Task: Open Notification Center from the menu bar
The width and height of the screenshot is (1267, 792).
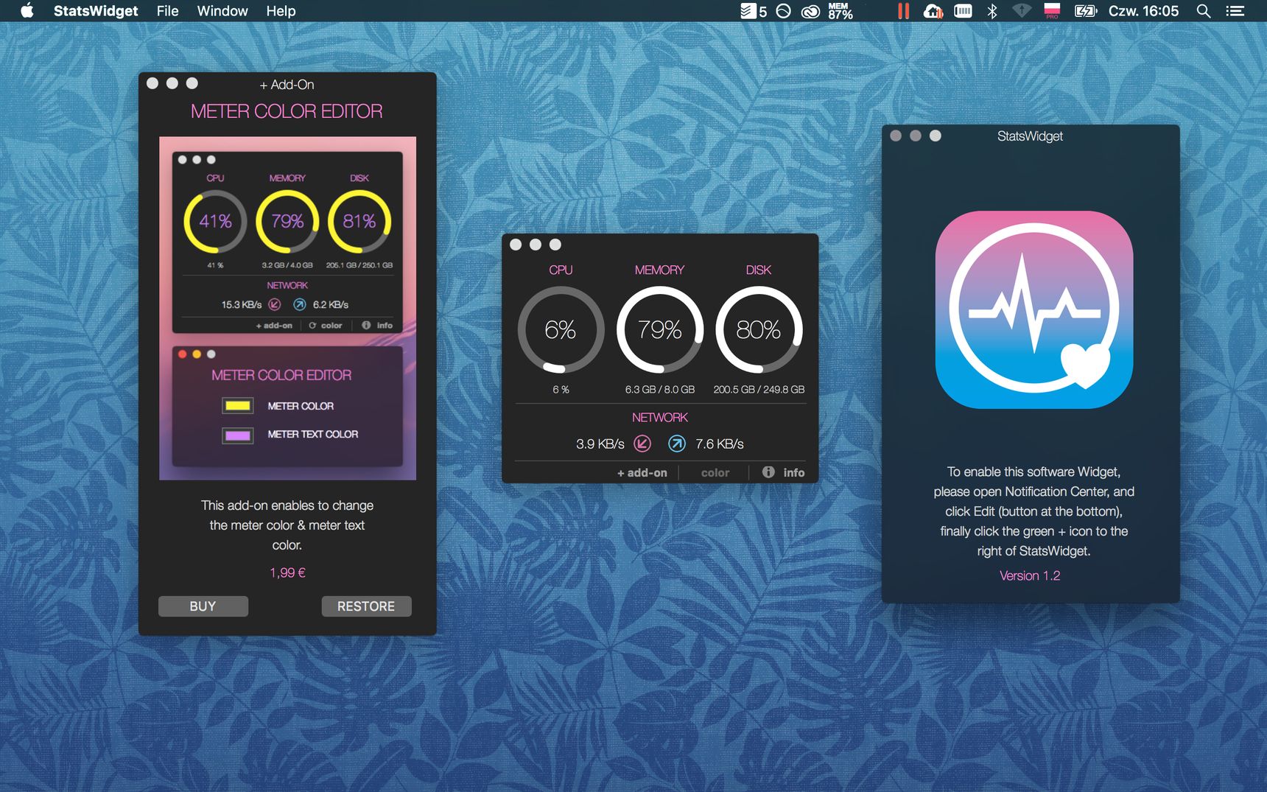Action: coord(1235,11)
